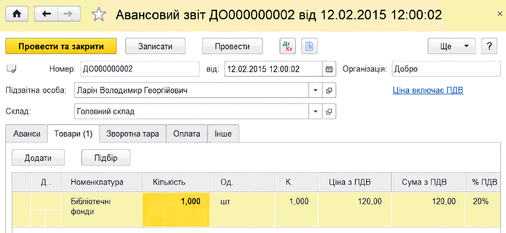Click the К. column header

(x=296, y=182)
